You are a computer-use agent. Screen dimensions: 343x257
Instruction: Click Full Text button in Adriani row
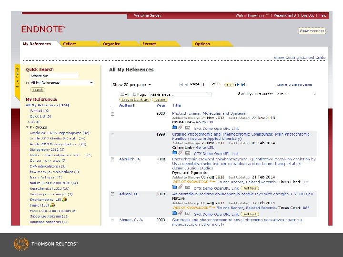[250, 214]
